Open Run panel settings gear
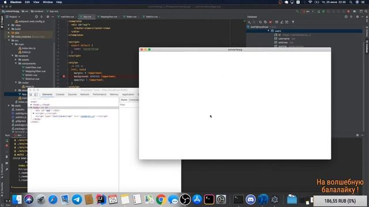This screenshot has width=369, height=207. point(357,135)
